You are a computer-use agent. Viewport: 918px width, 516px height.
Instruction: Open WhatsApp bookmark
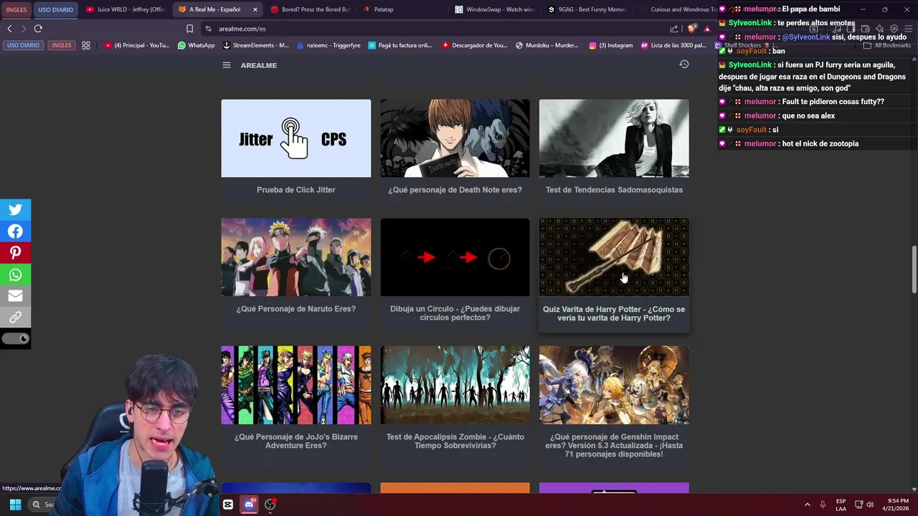(x=197, y=45)
